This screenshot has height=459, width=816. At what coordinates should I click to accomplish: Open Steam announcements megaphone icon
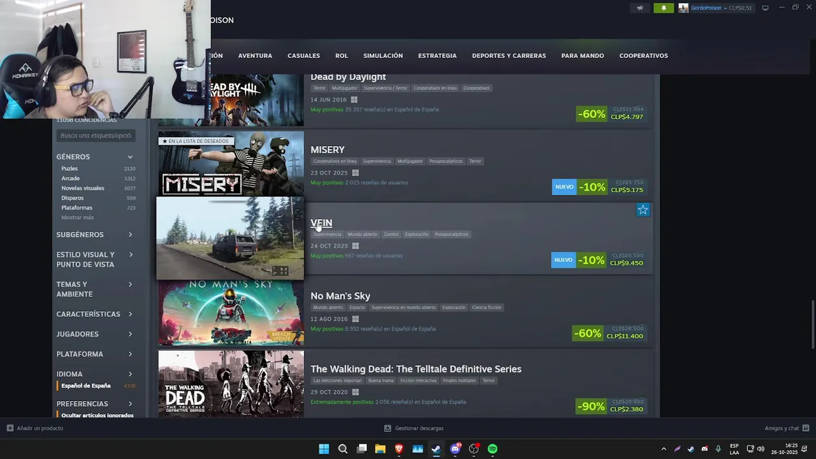coord(640,8)
